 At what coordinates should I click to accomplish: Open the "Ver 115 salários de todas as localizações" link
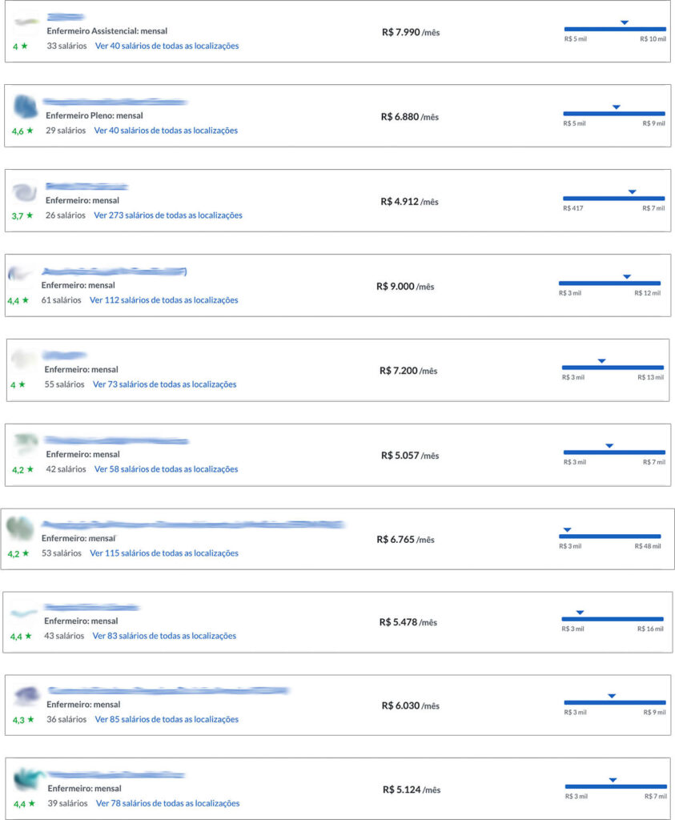coord(163,553)
